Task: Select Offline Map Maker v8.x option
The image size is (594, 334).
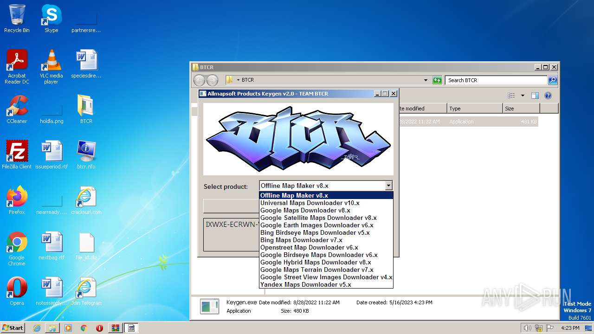Action: click(326, 195)
